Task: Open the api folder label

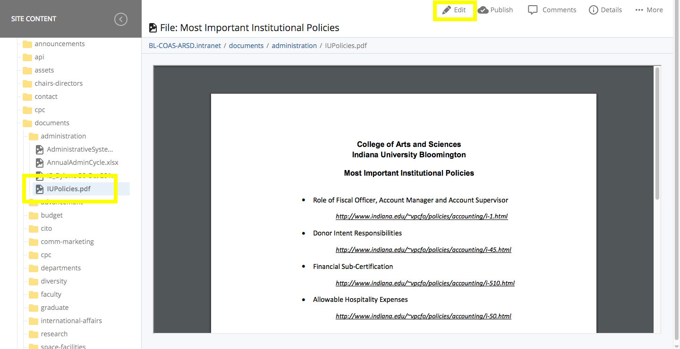Action: point(39,57)
